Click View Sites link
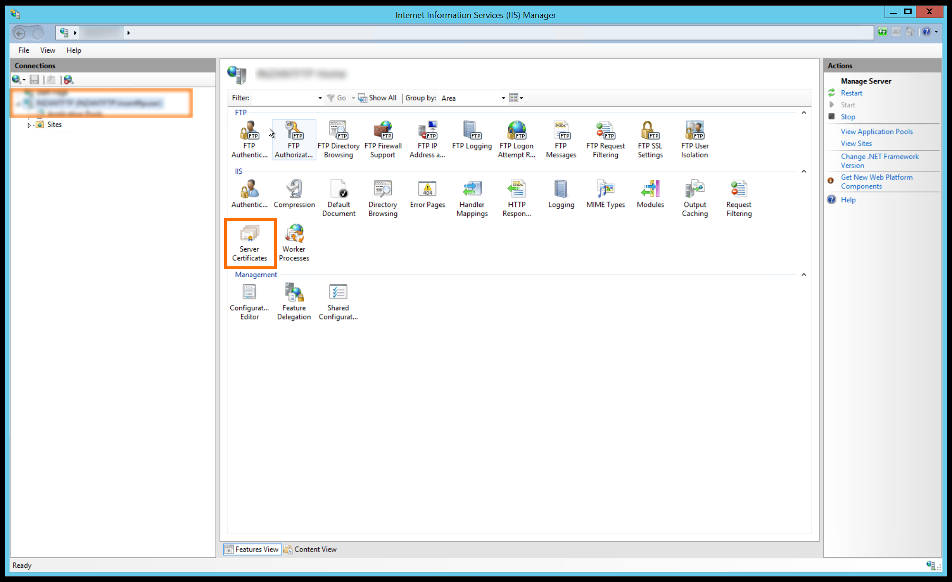952x582 pixels. (856, 143)
